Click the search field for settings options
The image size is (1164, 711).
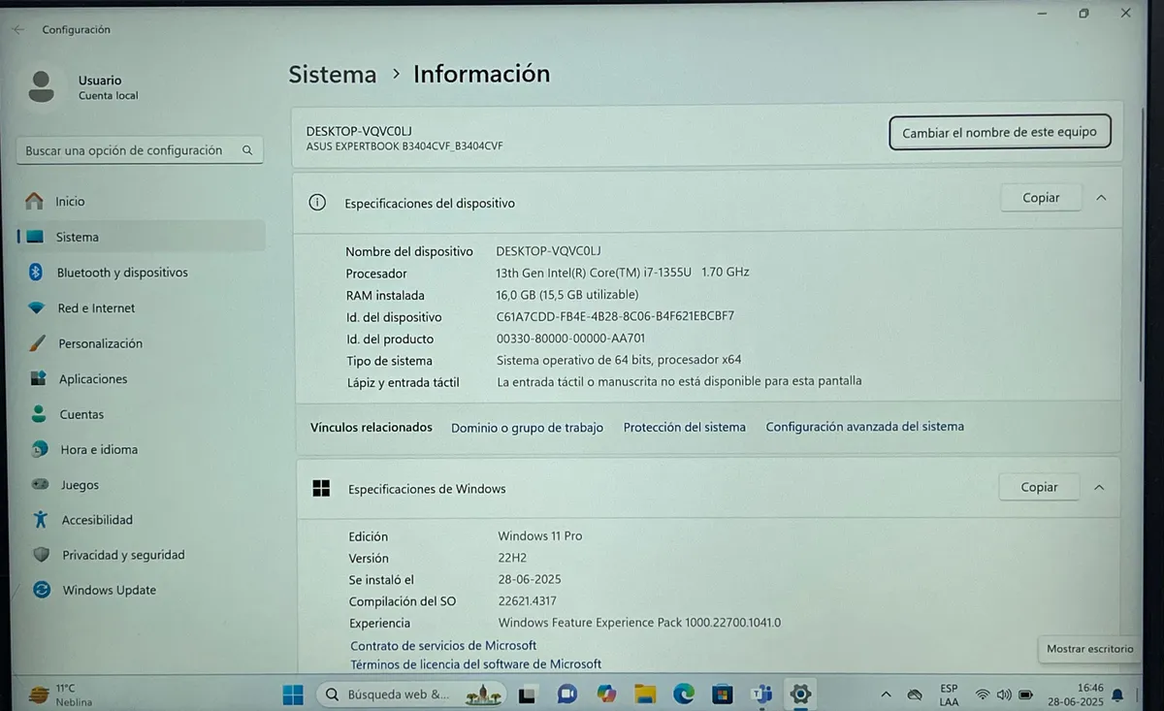(140, 150)
